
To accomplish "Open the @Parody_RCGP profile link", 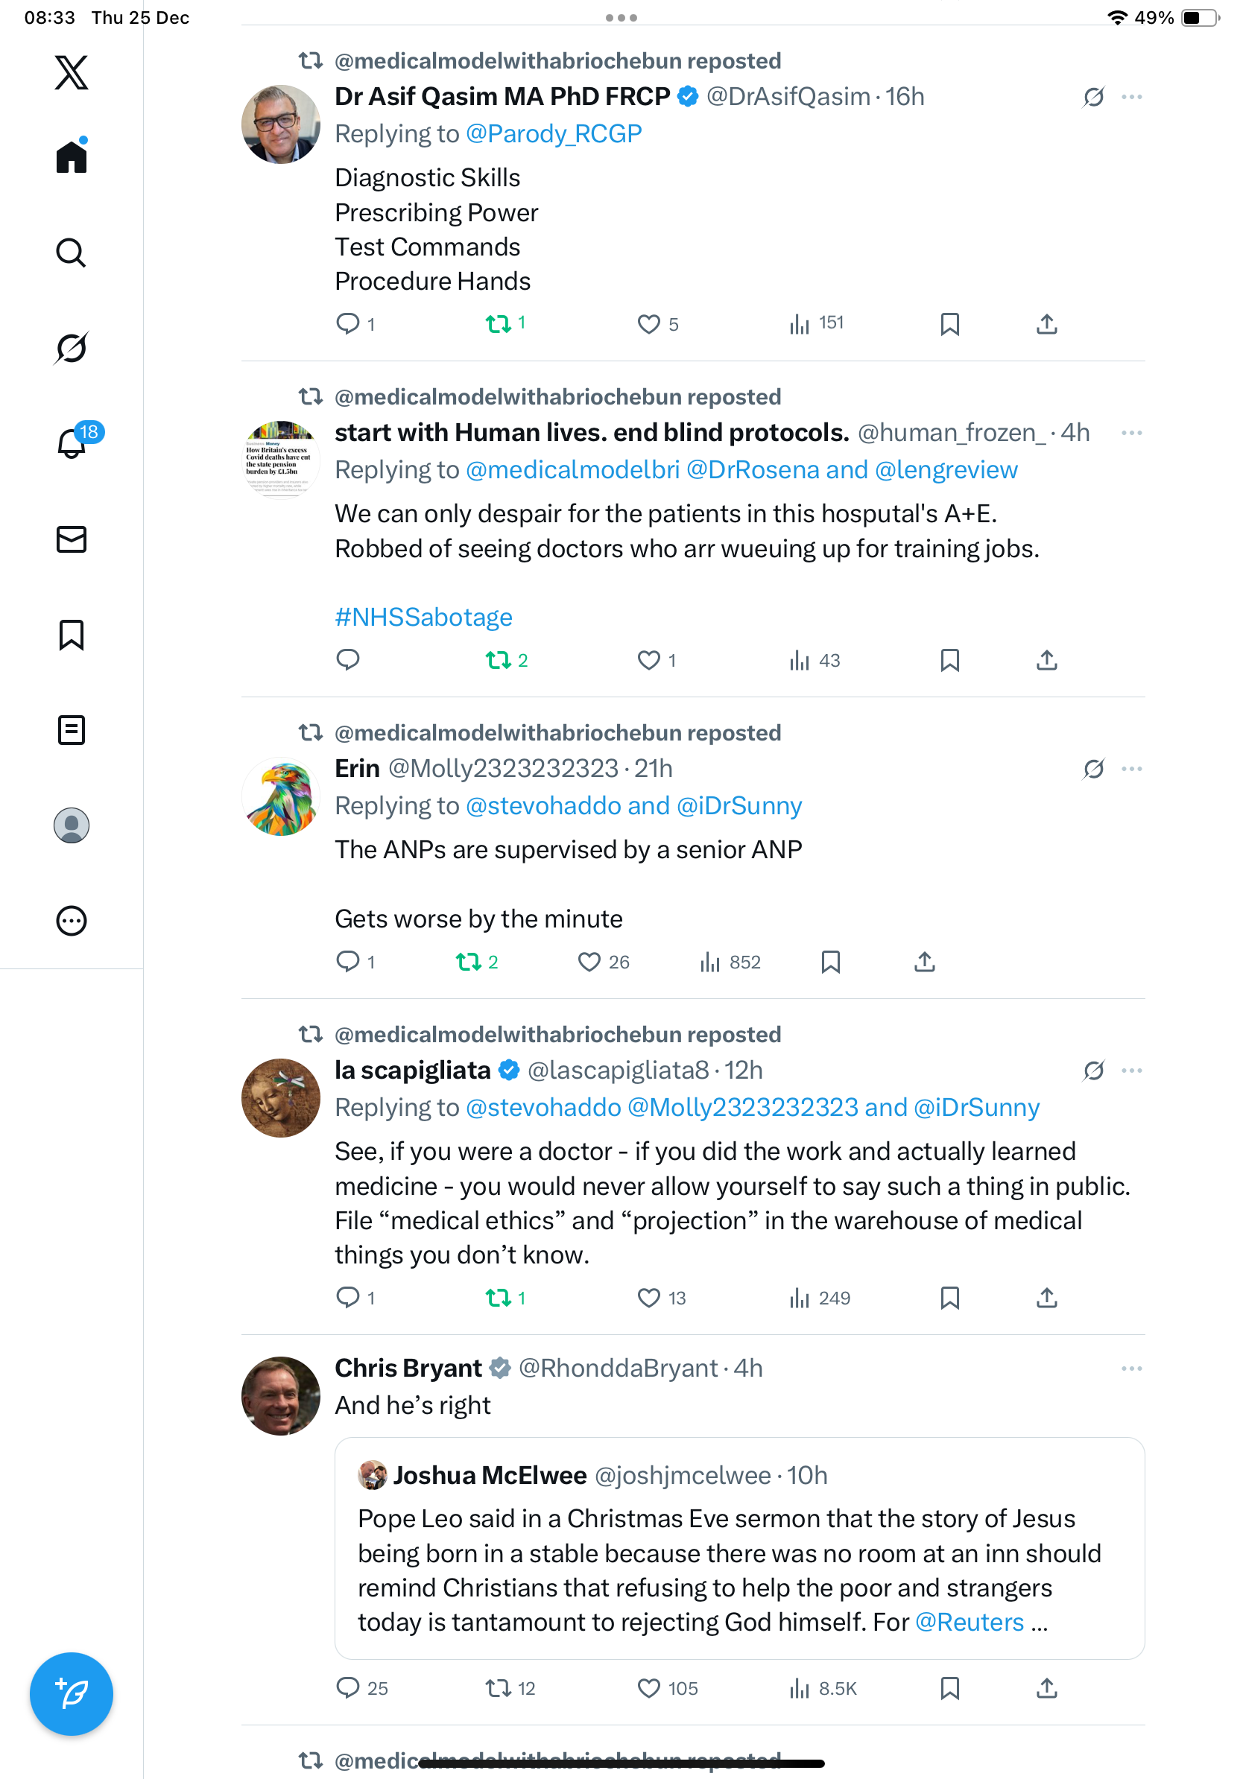I will 553,134.
